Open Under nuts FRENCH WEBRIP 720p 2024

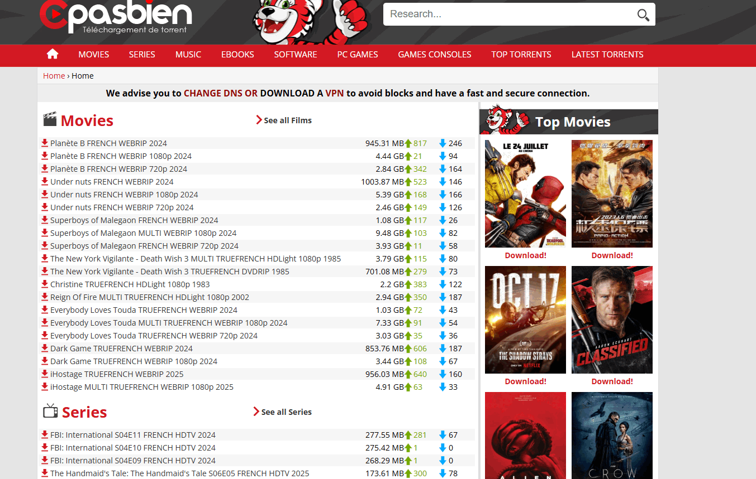coord(122,207)
